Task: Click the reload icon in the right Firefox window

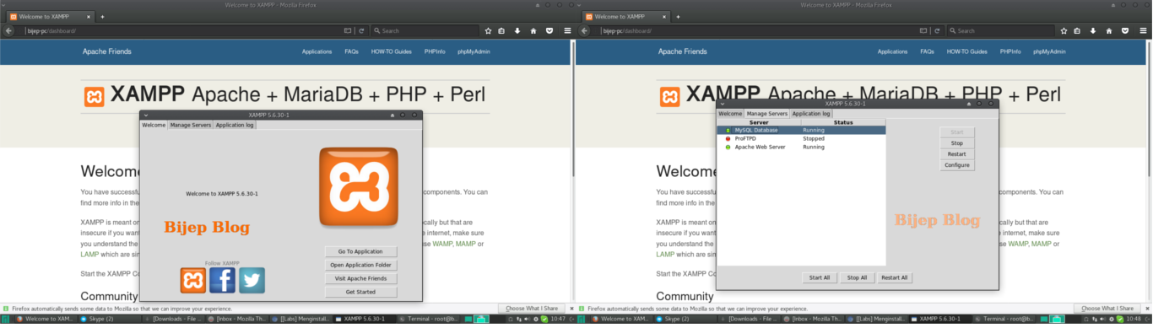Action: pyautogui.click(x=937, y=30)
